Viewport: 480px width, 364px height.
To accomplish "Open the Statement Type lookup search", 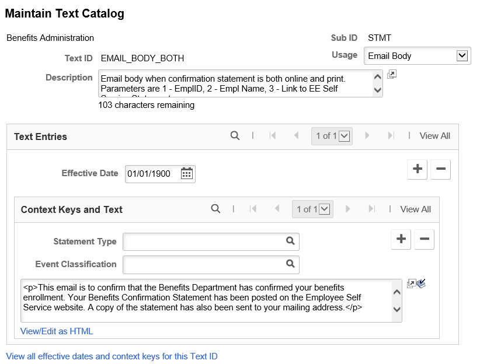I will 290,241.
